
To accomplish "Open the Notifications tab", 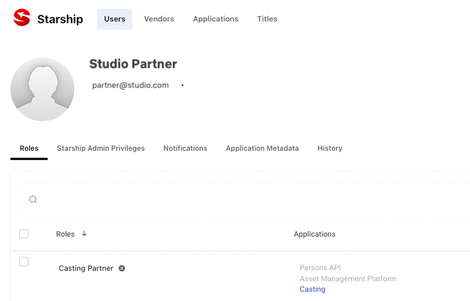I will (185, 148).
